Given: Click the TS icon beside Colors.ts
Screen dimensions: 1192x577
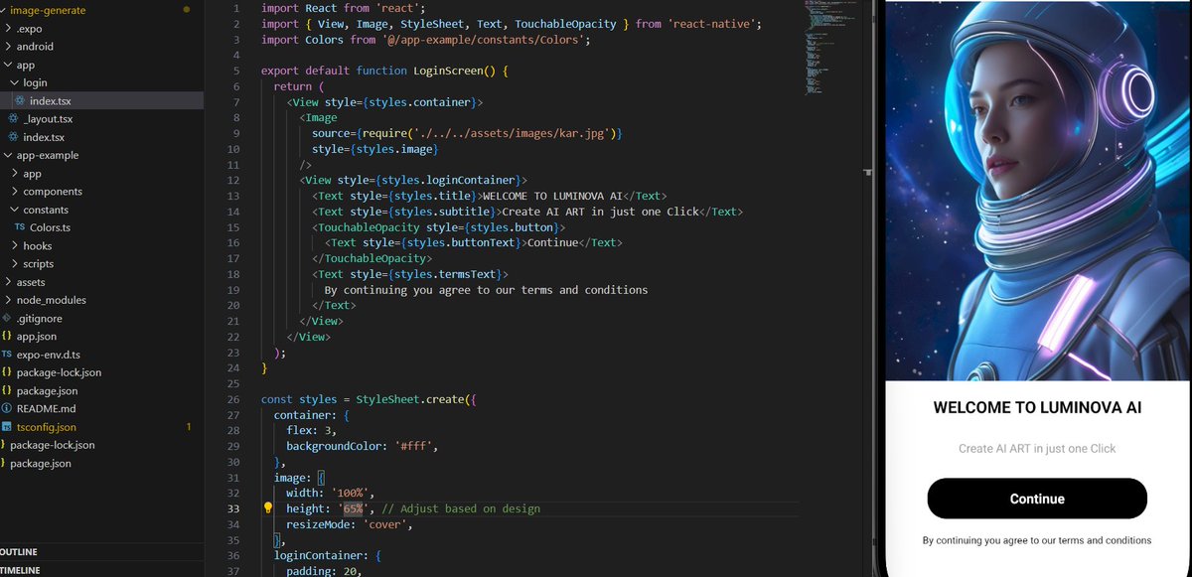Looking at the screenshot, I should point(20,227).
